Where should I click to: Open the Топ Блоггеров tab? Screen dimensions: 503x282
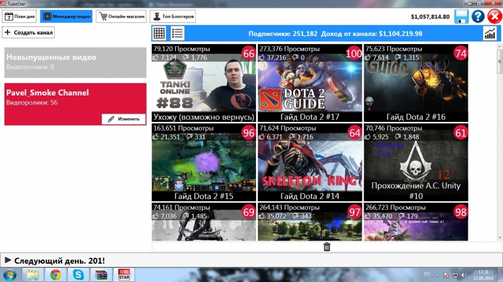[x=173, y=16]
